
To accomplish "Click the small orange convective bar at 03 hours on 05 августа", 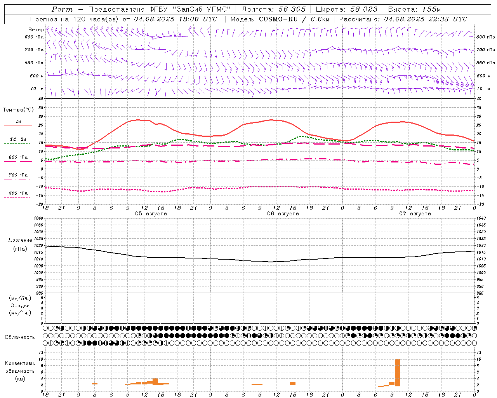I will coord(95,384).
